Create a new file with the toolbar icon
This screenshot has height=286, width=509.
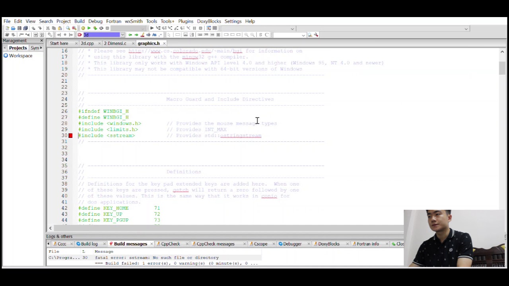pos(7,28)
